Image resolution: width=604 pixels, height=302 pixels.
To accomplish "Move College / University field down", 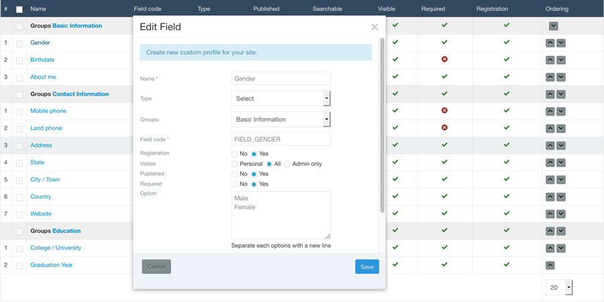I will 561,248.
